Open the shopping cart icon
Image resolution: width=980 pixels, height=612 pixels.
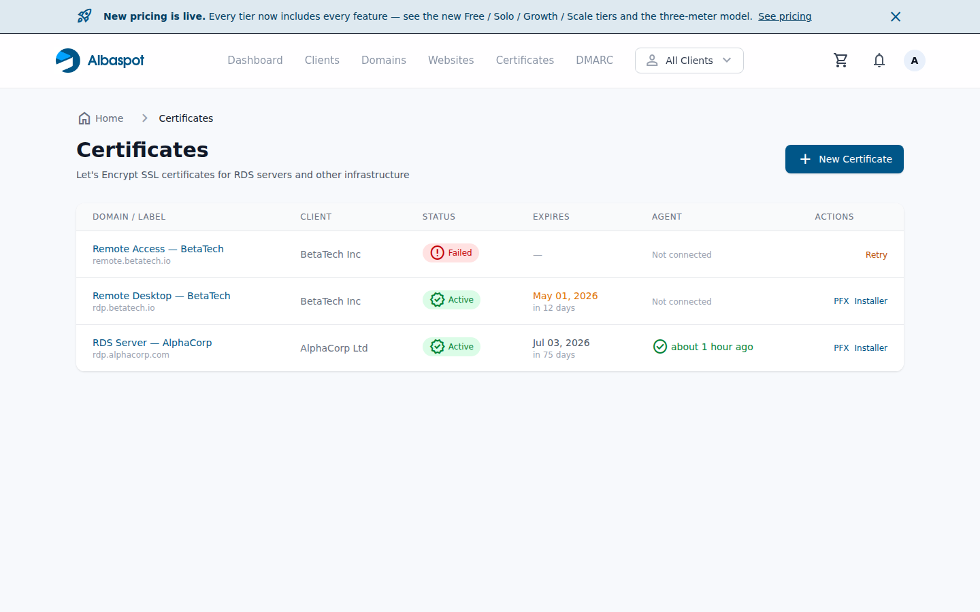840,61
